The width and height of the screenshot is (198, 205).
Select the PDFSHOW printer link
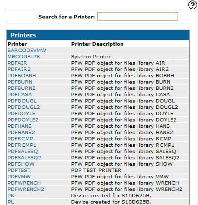click(21, 164)
